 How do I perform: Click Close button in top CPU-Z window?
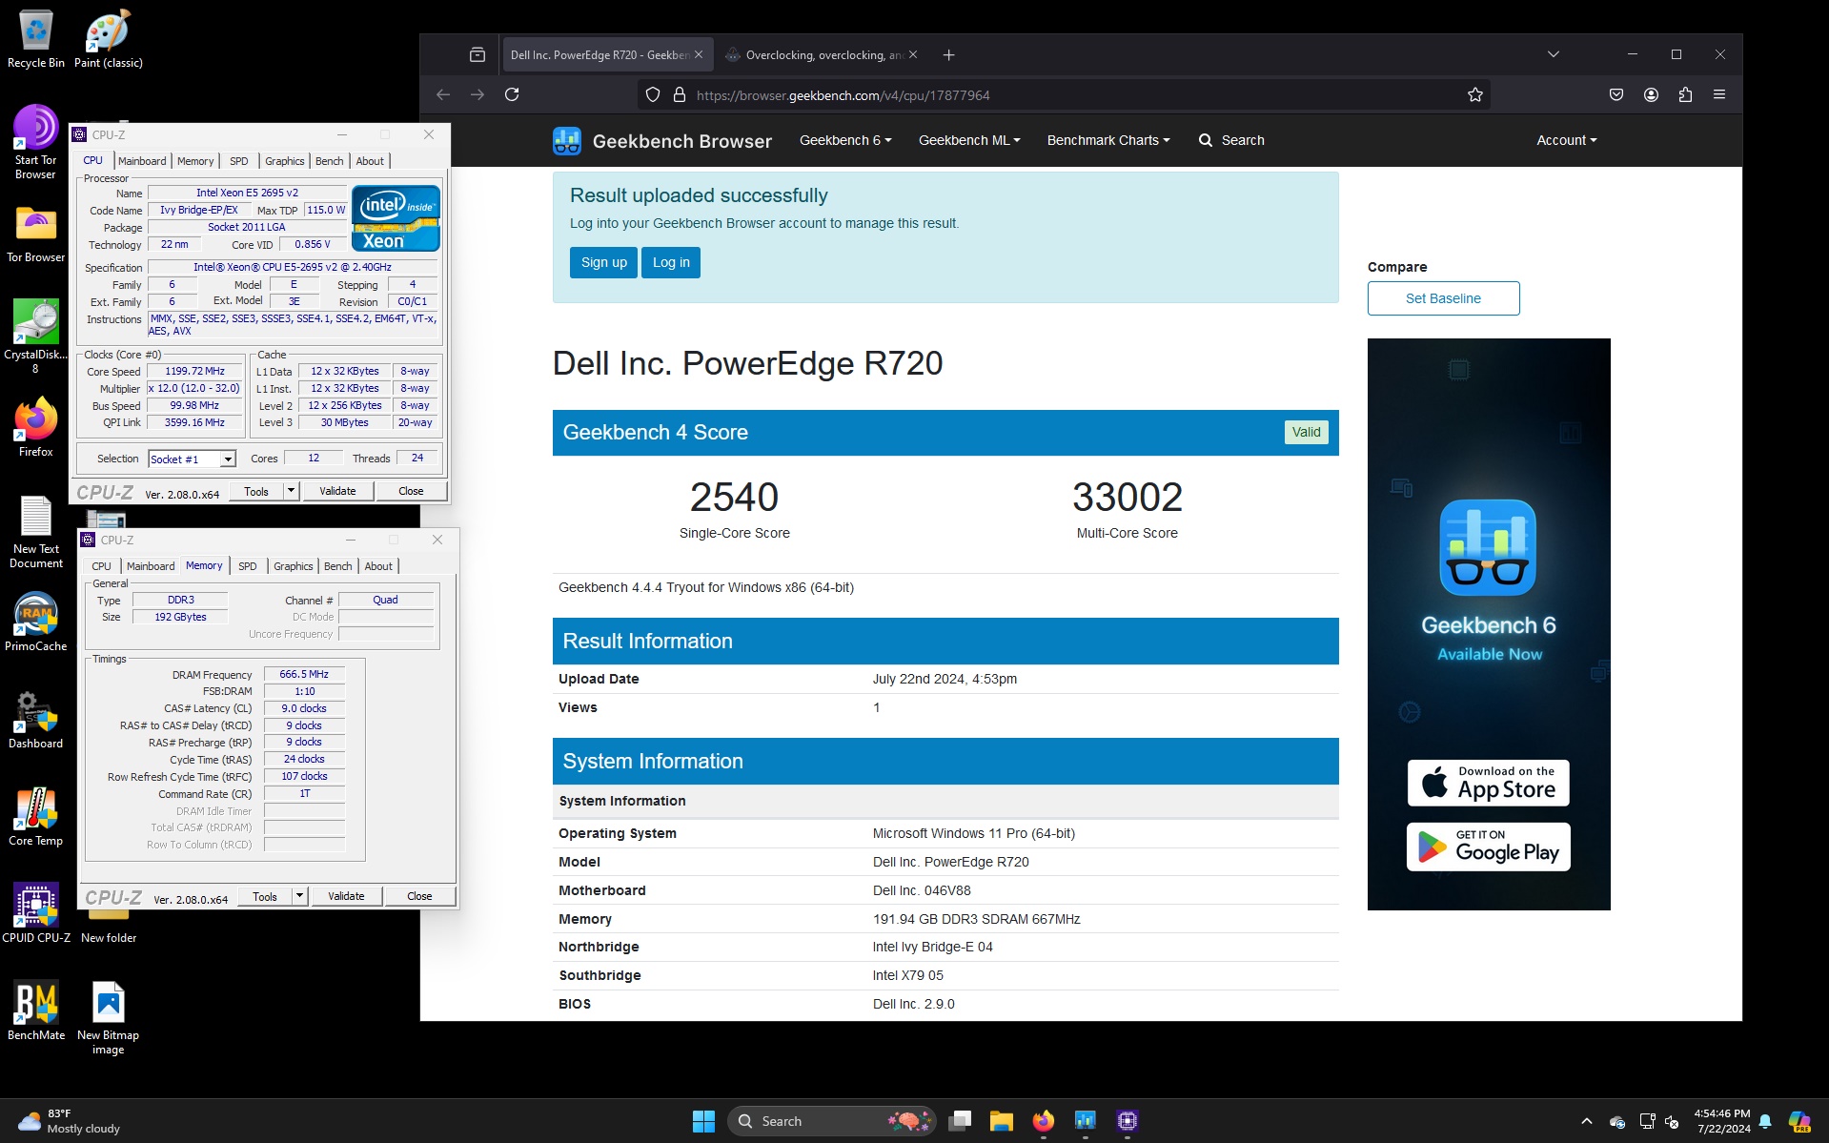(411, 491)
